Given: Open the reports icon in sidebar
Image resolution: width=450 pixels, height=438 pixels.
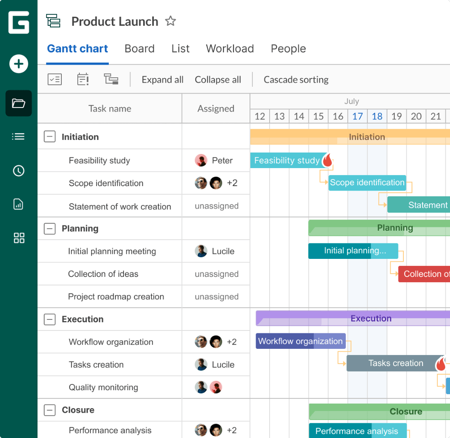Looking at the screenshot, I should [18, 204].
